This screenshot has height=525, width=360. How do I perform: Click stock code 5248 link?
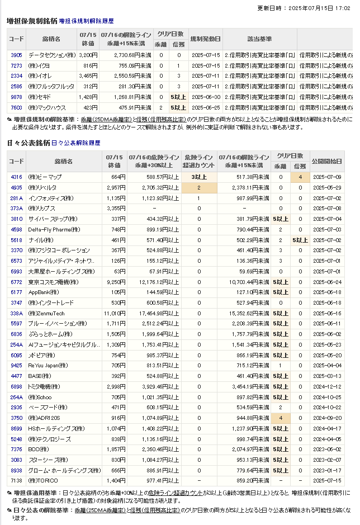point(16,439)
